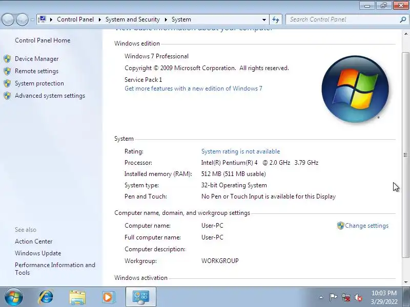
Task: Launch Windows Media Player from taskbar
Action: coord(108,297)
